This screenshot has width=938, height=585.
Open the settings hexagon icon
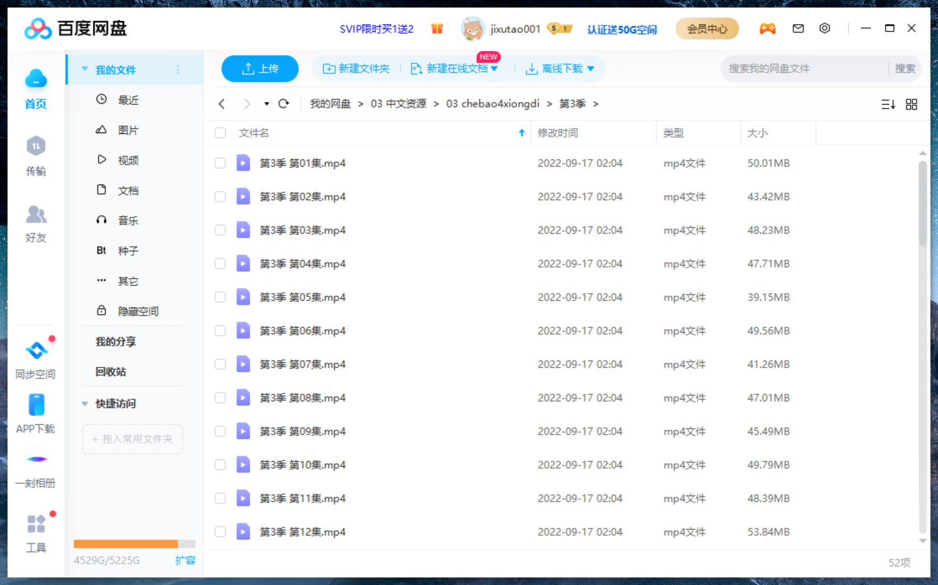point(824,28)
